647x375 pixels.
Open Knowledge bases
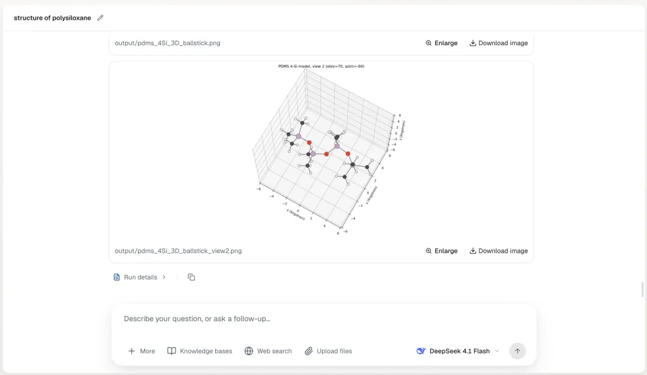pyautogui.click(x=199, y=351)
